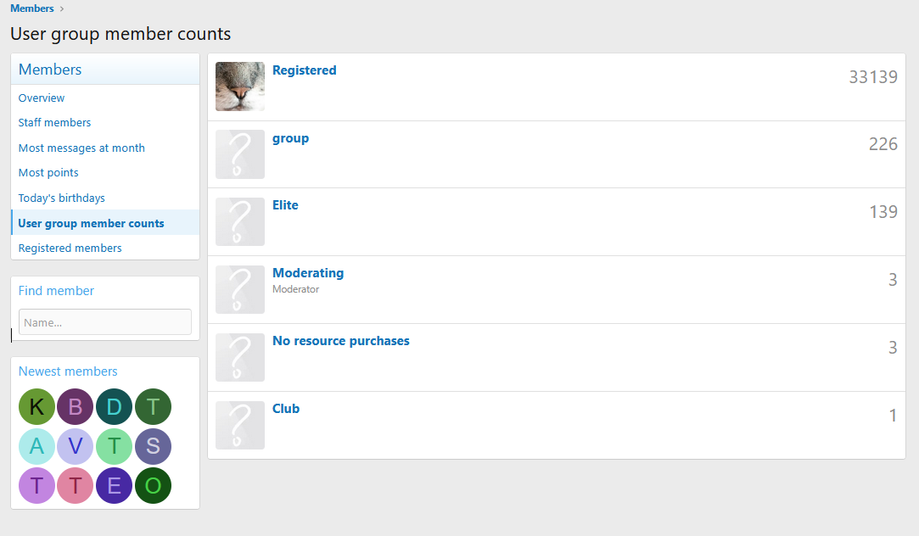Open the No resource purchases group
Screen dimensions: 919x536
click(x=340, y=341)
